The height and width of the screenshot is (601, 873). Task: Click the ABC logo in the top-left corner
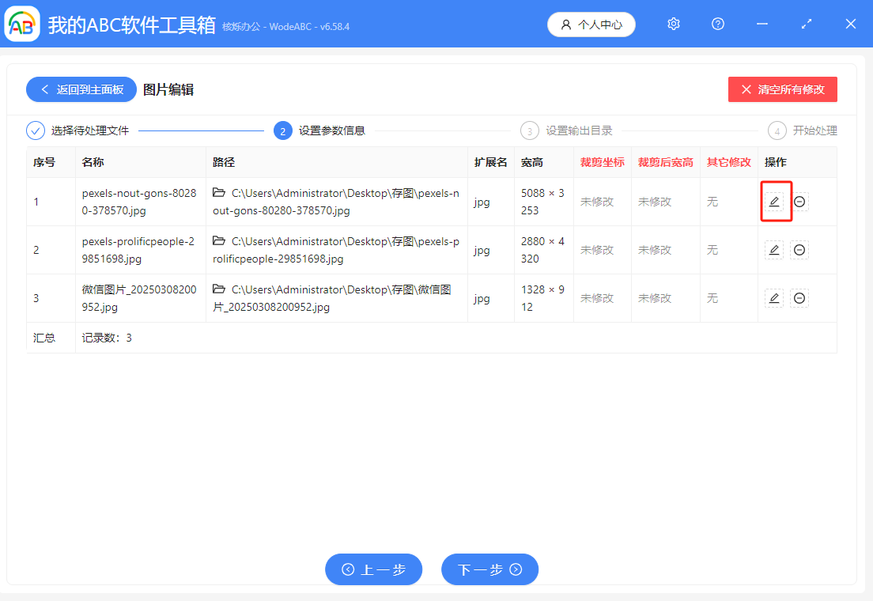tap(21, 24)
